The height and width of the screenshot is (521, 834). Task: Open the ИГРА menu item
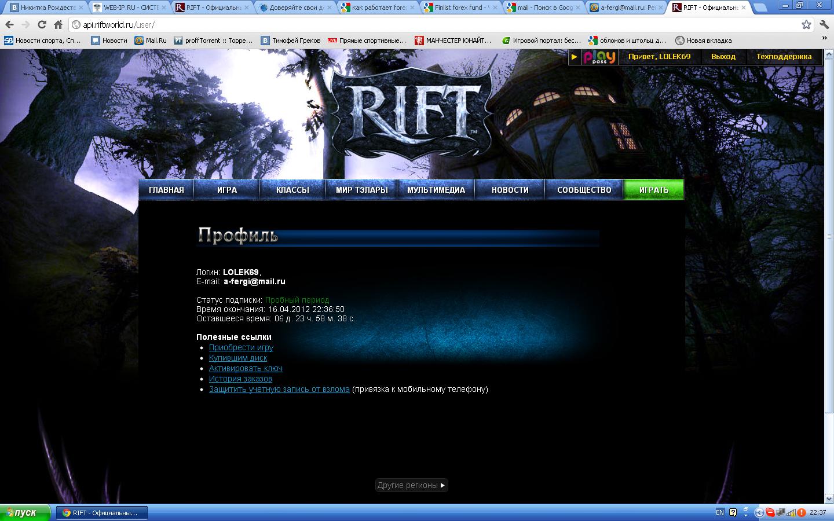coord(227,190)
